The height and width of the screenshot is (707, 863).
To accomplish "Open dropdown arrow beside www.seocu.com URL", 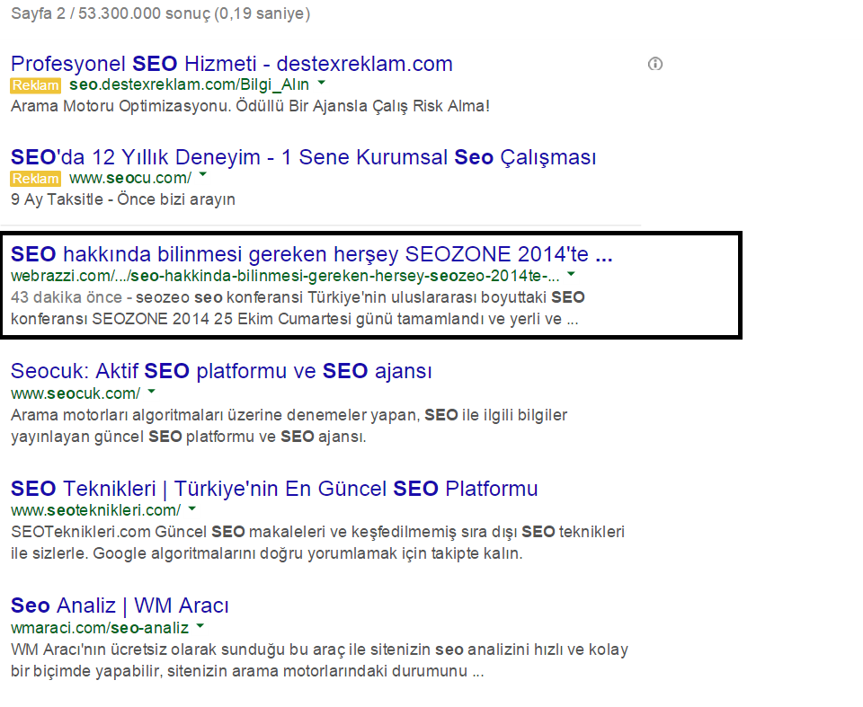I will 203,174.
